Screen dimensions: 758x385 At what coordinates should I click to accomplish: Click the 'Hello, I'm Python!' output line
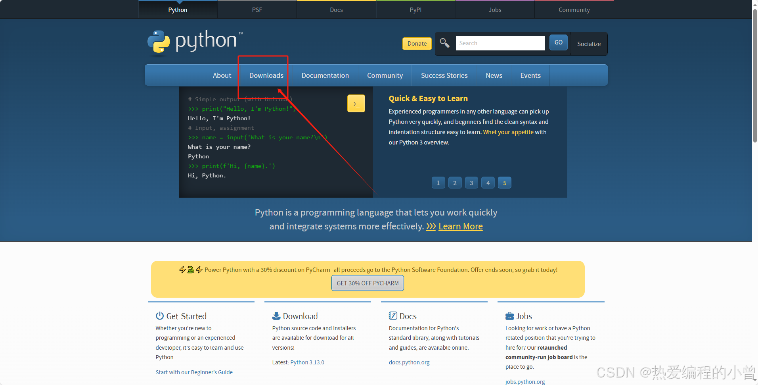click(219, 118)
